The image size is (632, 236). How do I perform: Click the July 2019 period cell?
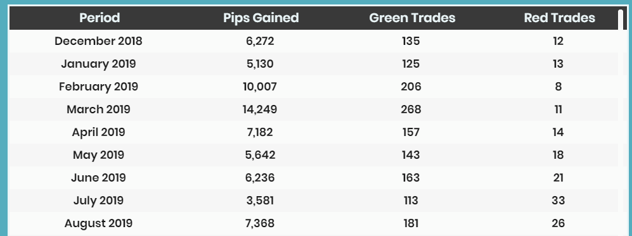(98, 201)
